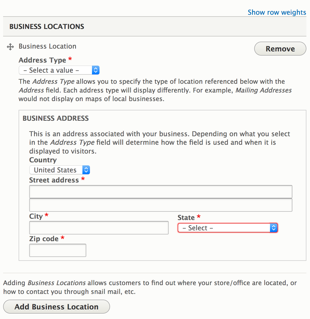The height and width of the screenshot is (319, 310).
Task: Click the blue arrows on the State selector
Action: 273,228
